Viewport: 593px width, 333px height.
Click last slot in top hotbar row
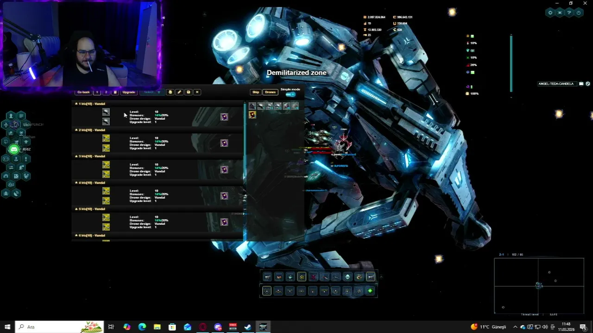point(371,277)
